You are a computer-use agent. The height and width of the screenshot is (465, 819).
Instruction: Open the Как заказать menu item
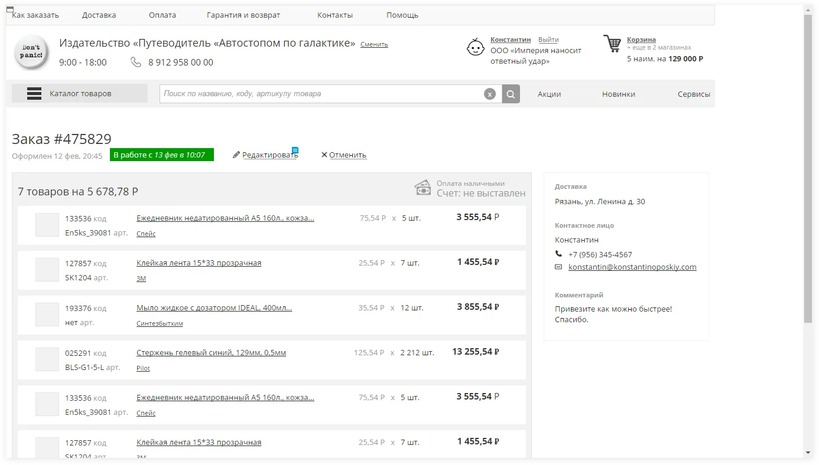(x=35, y=15)
